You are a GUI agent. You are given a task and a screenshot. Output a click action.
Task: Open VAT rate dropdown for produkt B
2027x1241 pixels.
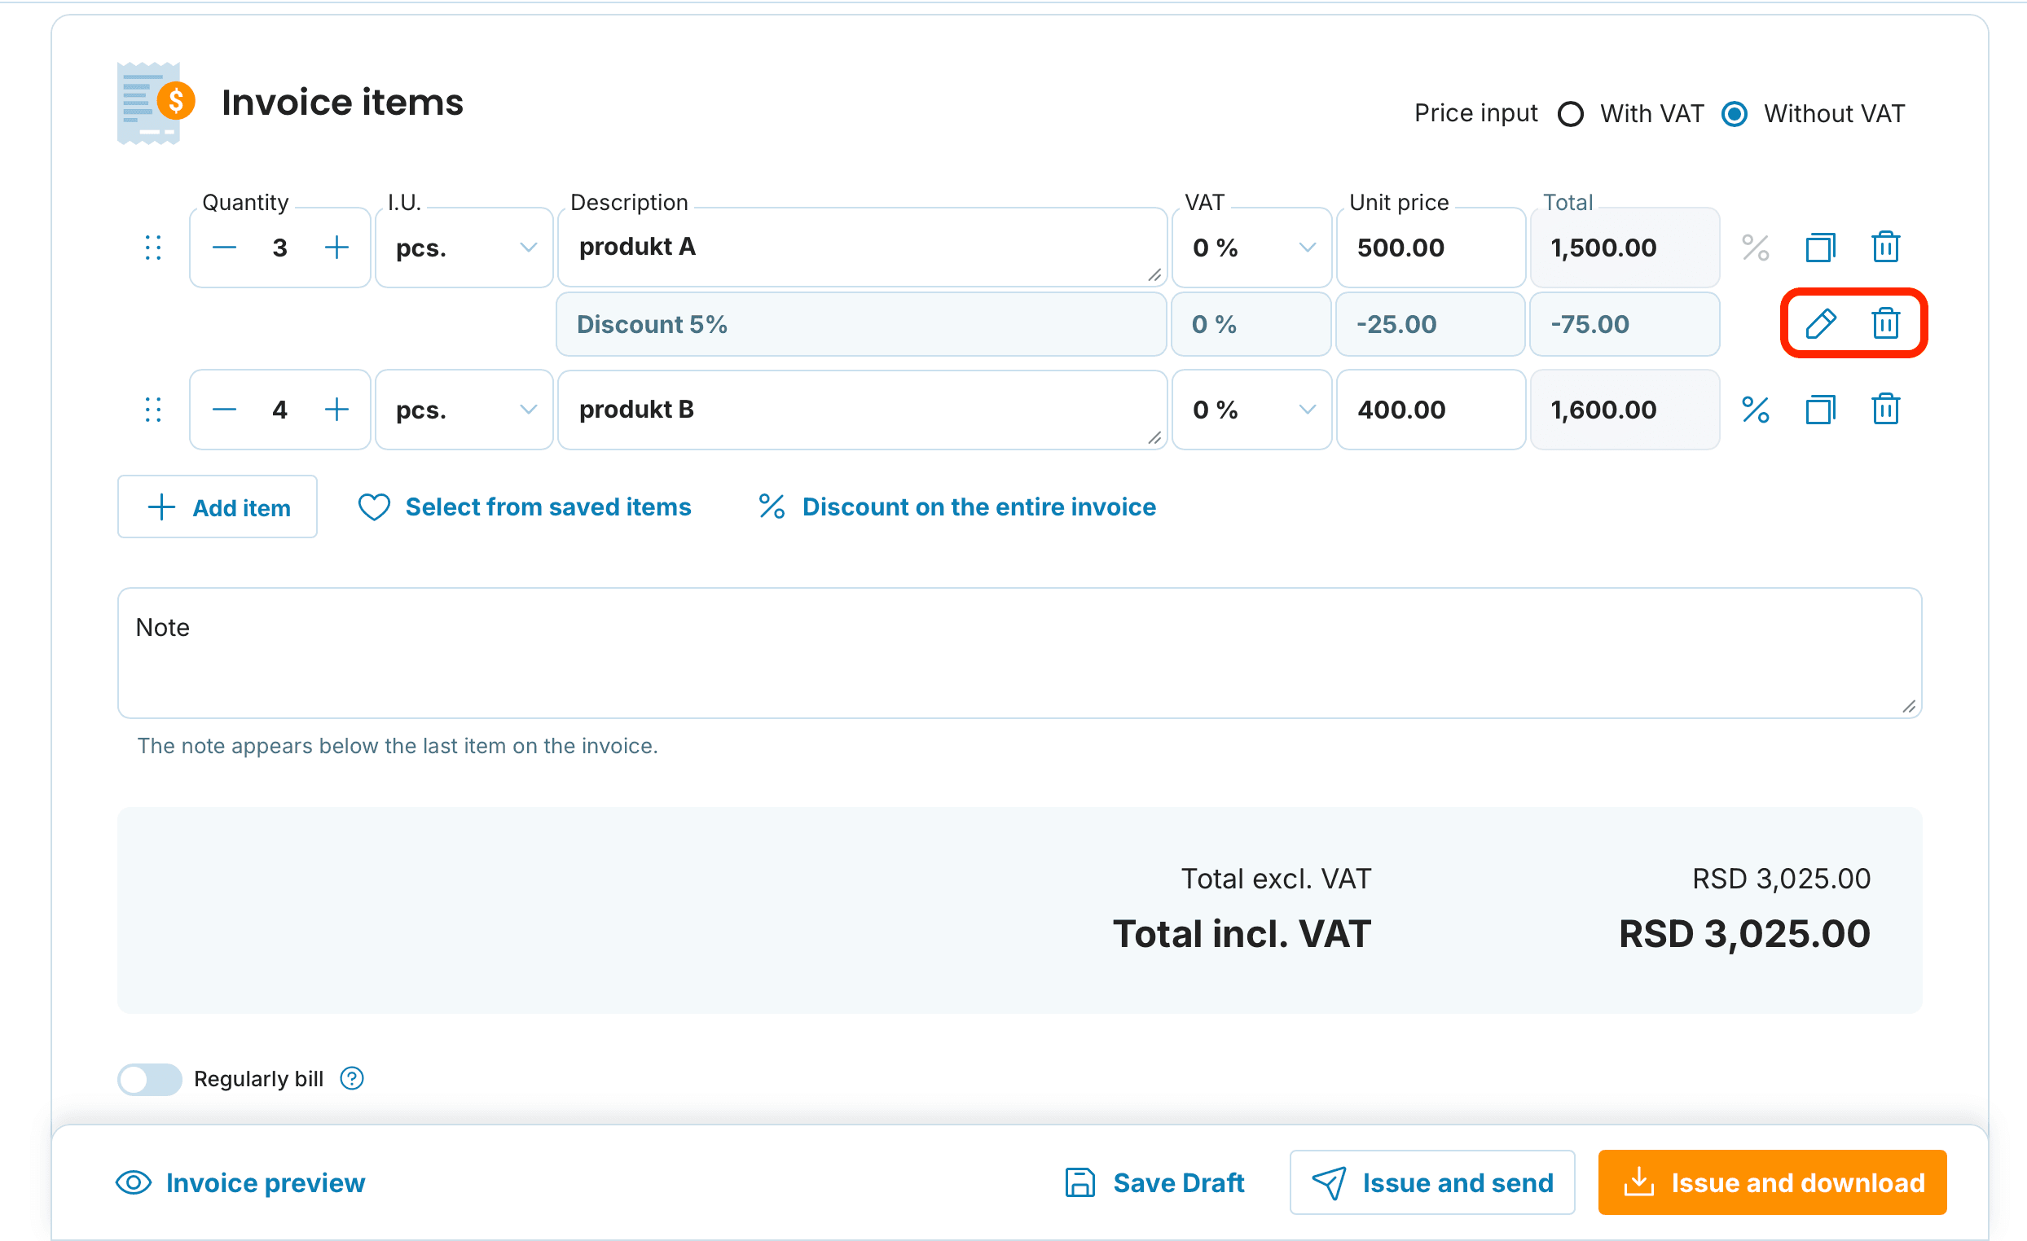coord(1251,410)
